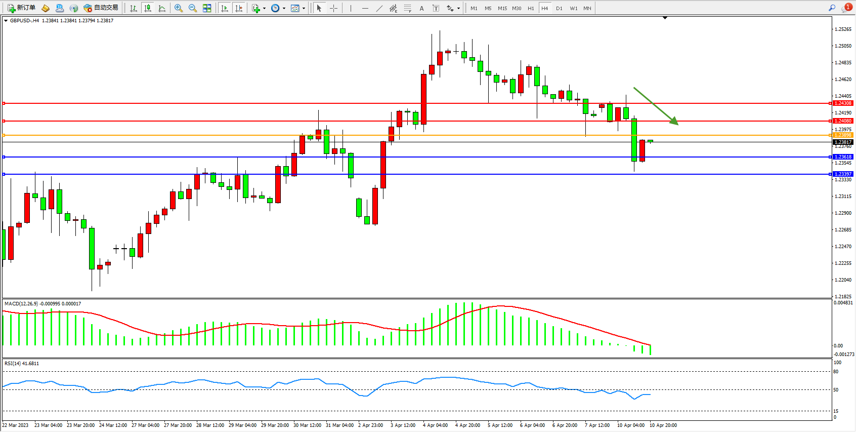Switch chart to line chart style
856x432 pixels.
[x=162, y=8]
